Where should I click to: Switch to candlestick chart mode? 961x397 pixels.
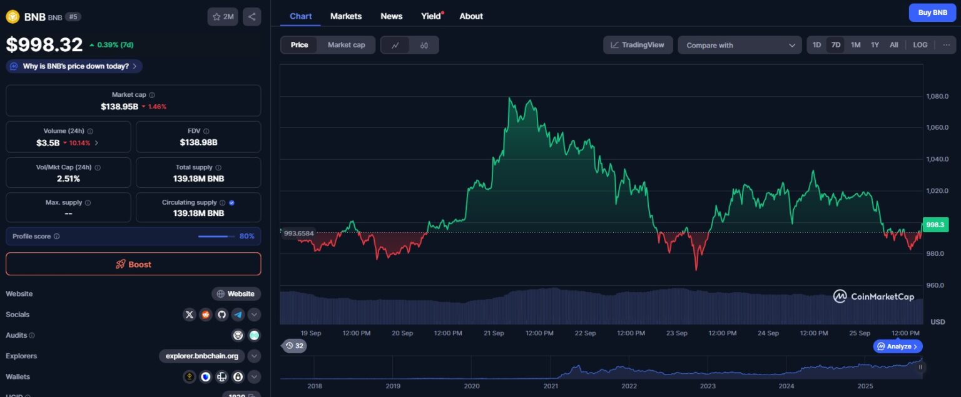click(x=424, y=44)
